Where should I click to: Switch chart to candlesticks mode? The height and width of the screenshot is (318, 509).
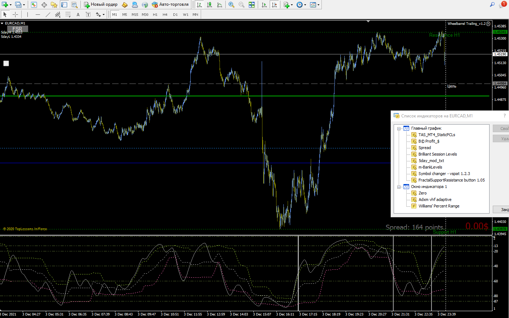209,5
